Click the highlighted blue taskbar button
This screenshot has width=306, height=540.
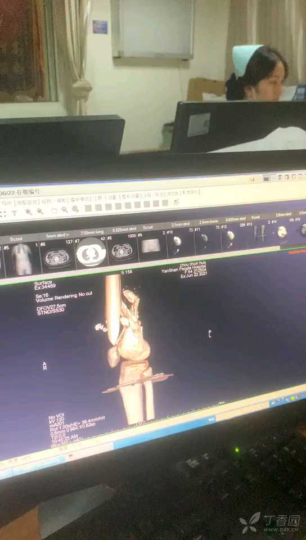pos(164,432)
